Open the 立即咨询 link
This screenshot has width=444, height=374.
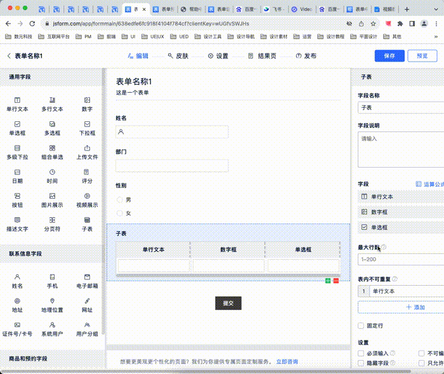[x=287, y=362]
